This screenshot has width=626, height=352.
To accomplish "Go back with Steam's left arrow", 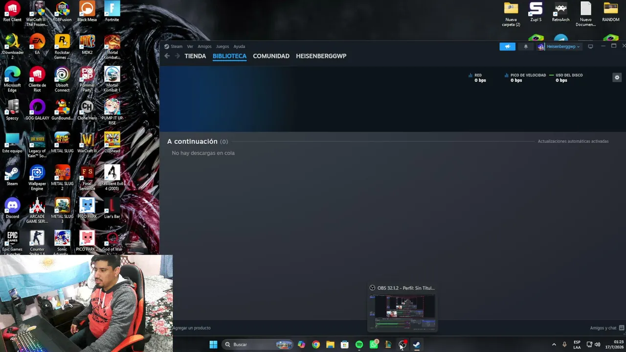I will [167, 56].
